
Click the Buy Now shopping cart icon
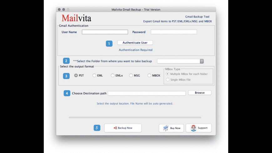pyautogui.click(x=166, y=128)
